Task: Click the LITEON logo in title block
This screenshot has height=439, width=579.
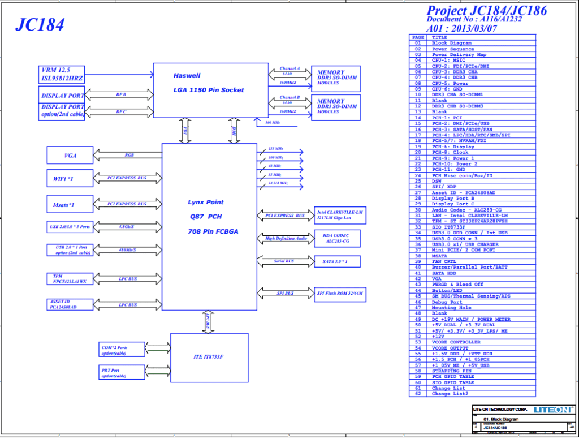Action: (554, 410)
